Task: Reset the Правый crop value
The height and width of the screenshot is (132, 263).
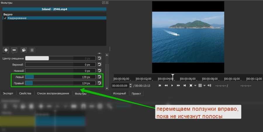Action: coord(99,83)
